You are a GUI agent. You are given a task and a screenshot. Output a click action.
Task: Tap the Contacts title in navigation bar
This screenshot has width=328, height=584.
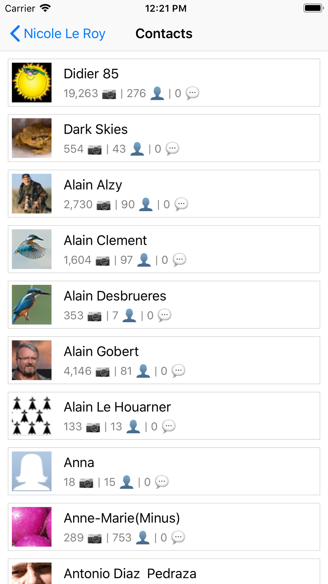tap(164, 34)
